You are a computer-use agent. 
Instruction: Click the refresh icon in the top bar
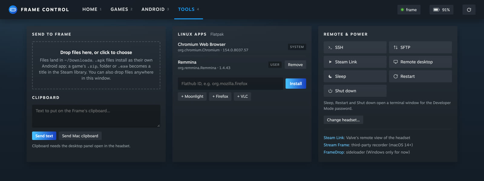pos(469,10)
